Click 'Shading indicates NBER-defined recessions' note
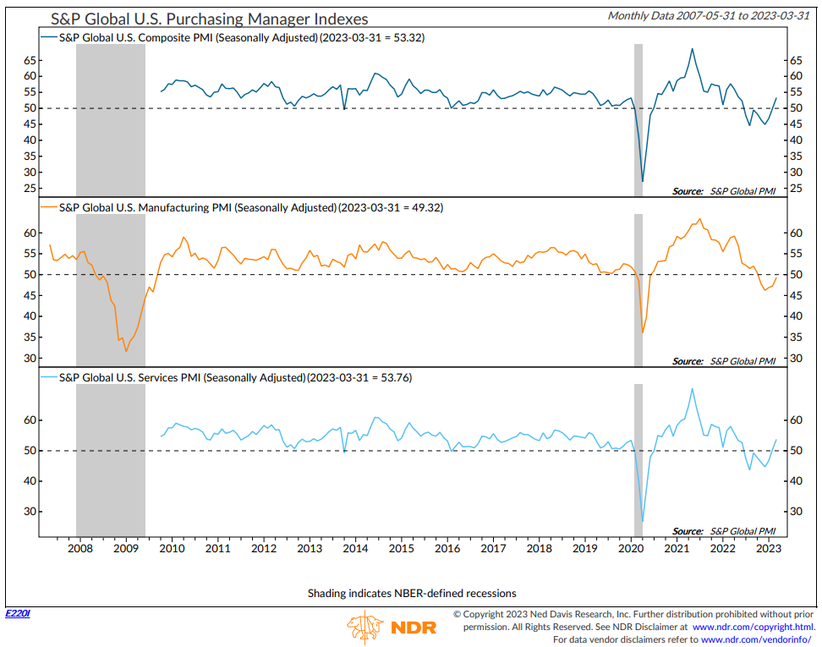 (x=412, y=593)
